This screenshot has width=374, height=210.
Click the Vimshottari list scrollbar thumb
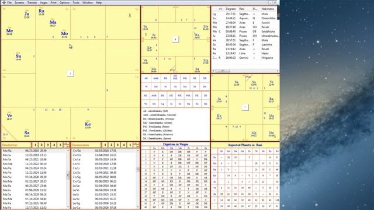pyautogui.click(x=68, y=175)
